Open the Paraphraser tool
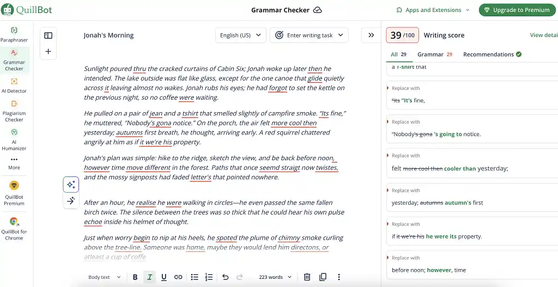The image size is (558, 287). pos(14,34)
